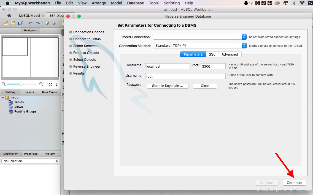Viewport: 313px width, 195px height.
Task: Switch input method via 中 icon
Action: [x=270, y=3]
